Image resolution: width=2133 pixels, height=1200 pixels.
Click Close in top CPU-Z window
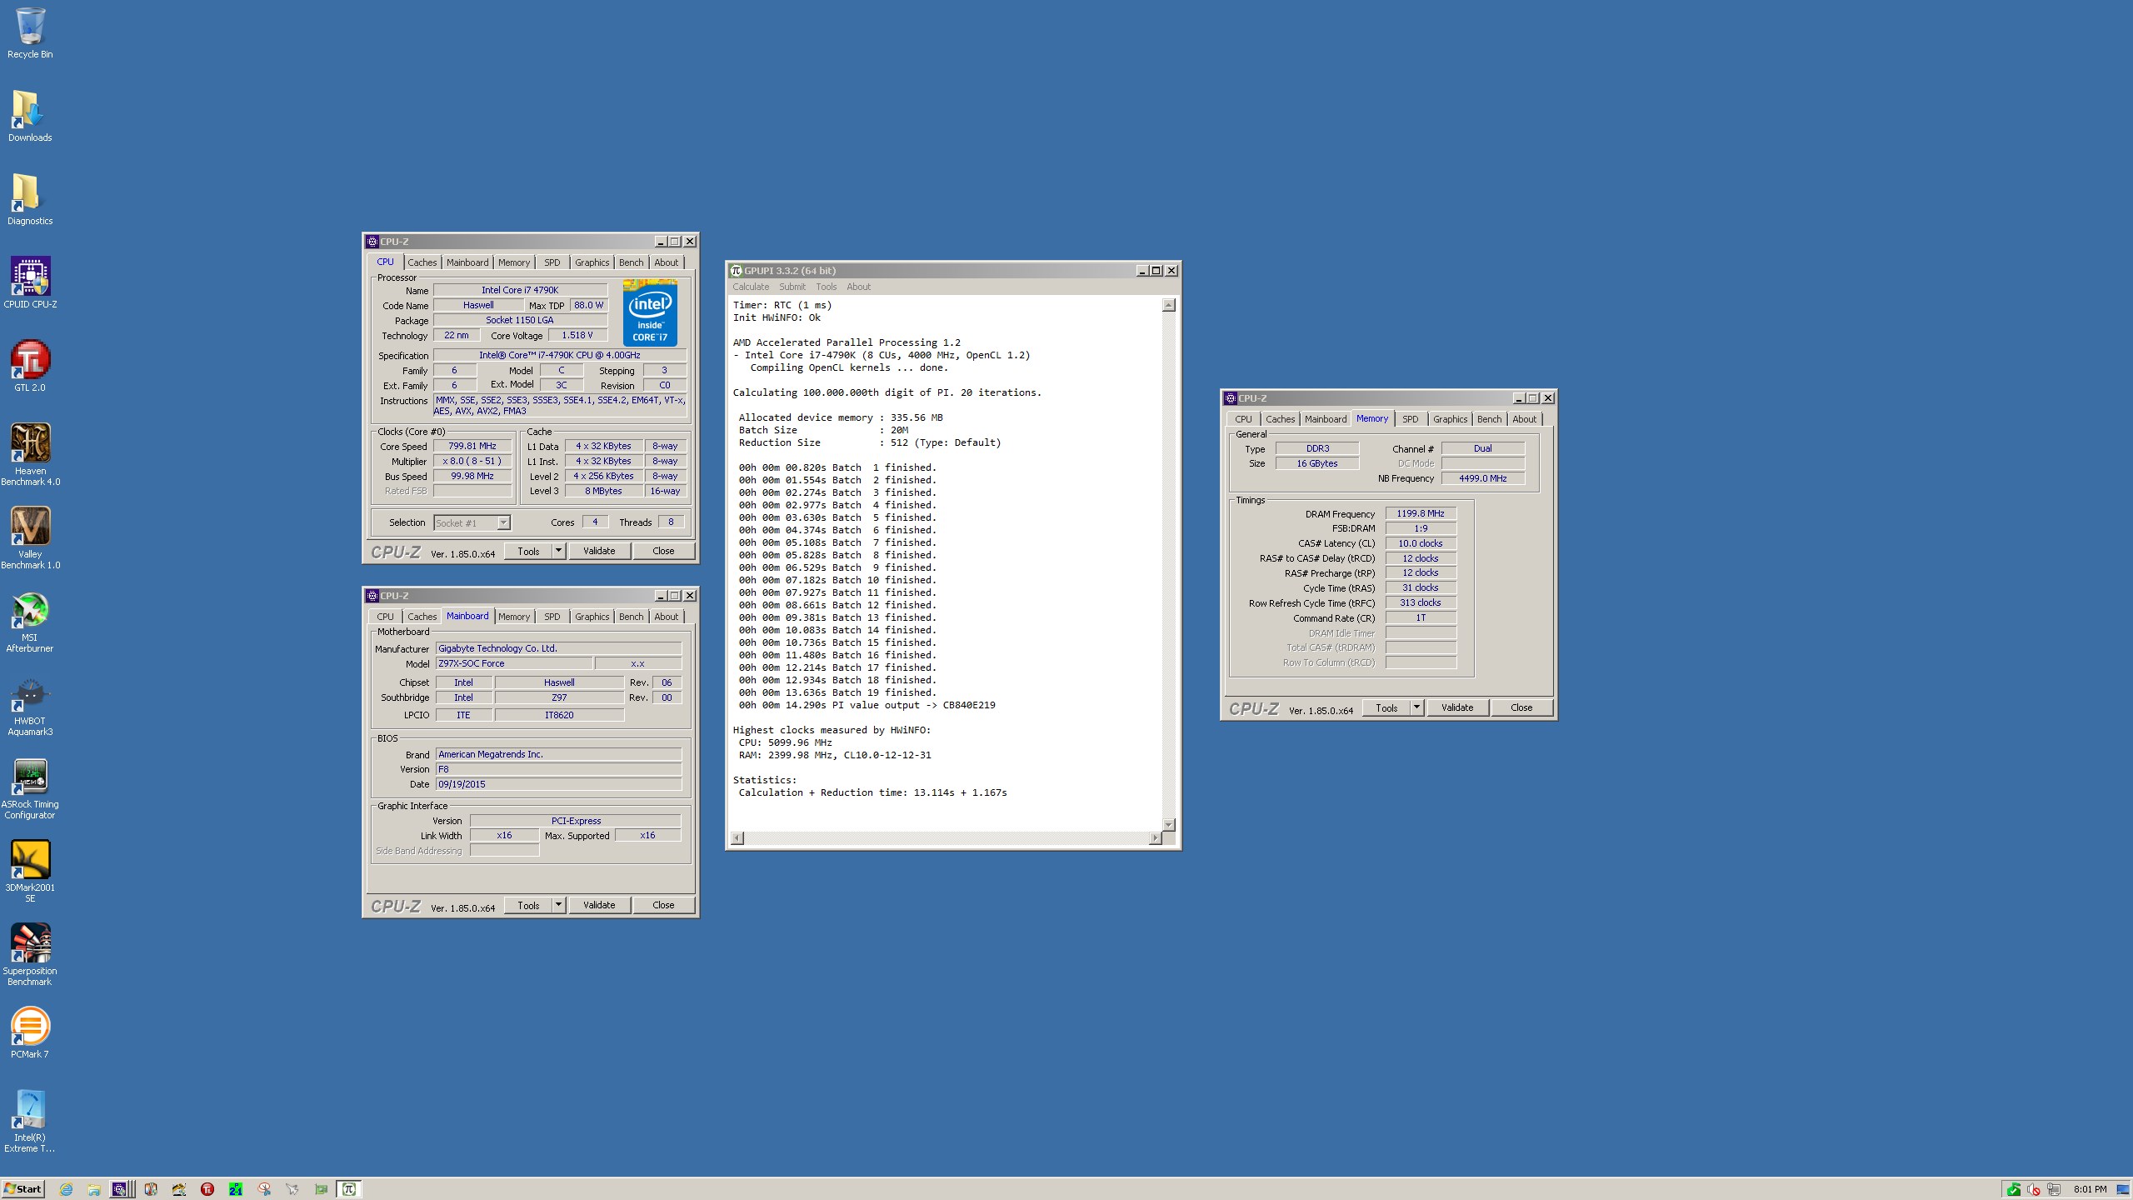pyautogui.click(x=663, y=551)
